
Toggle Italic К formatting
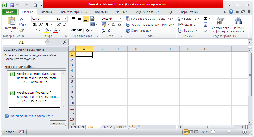point(41,25)
